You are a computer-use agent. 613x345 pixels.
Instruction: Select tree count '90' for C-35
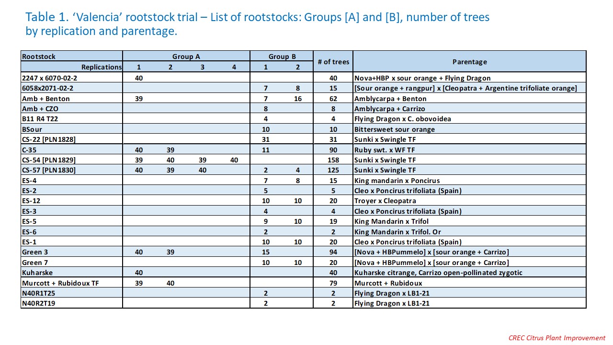point(333,149)
